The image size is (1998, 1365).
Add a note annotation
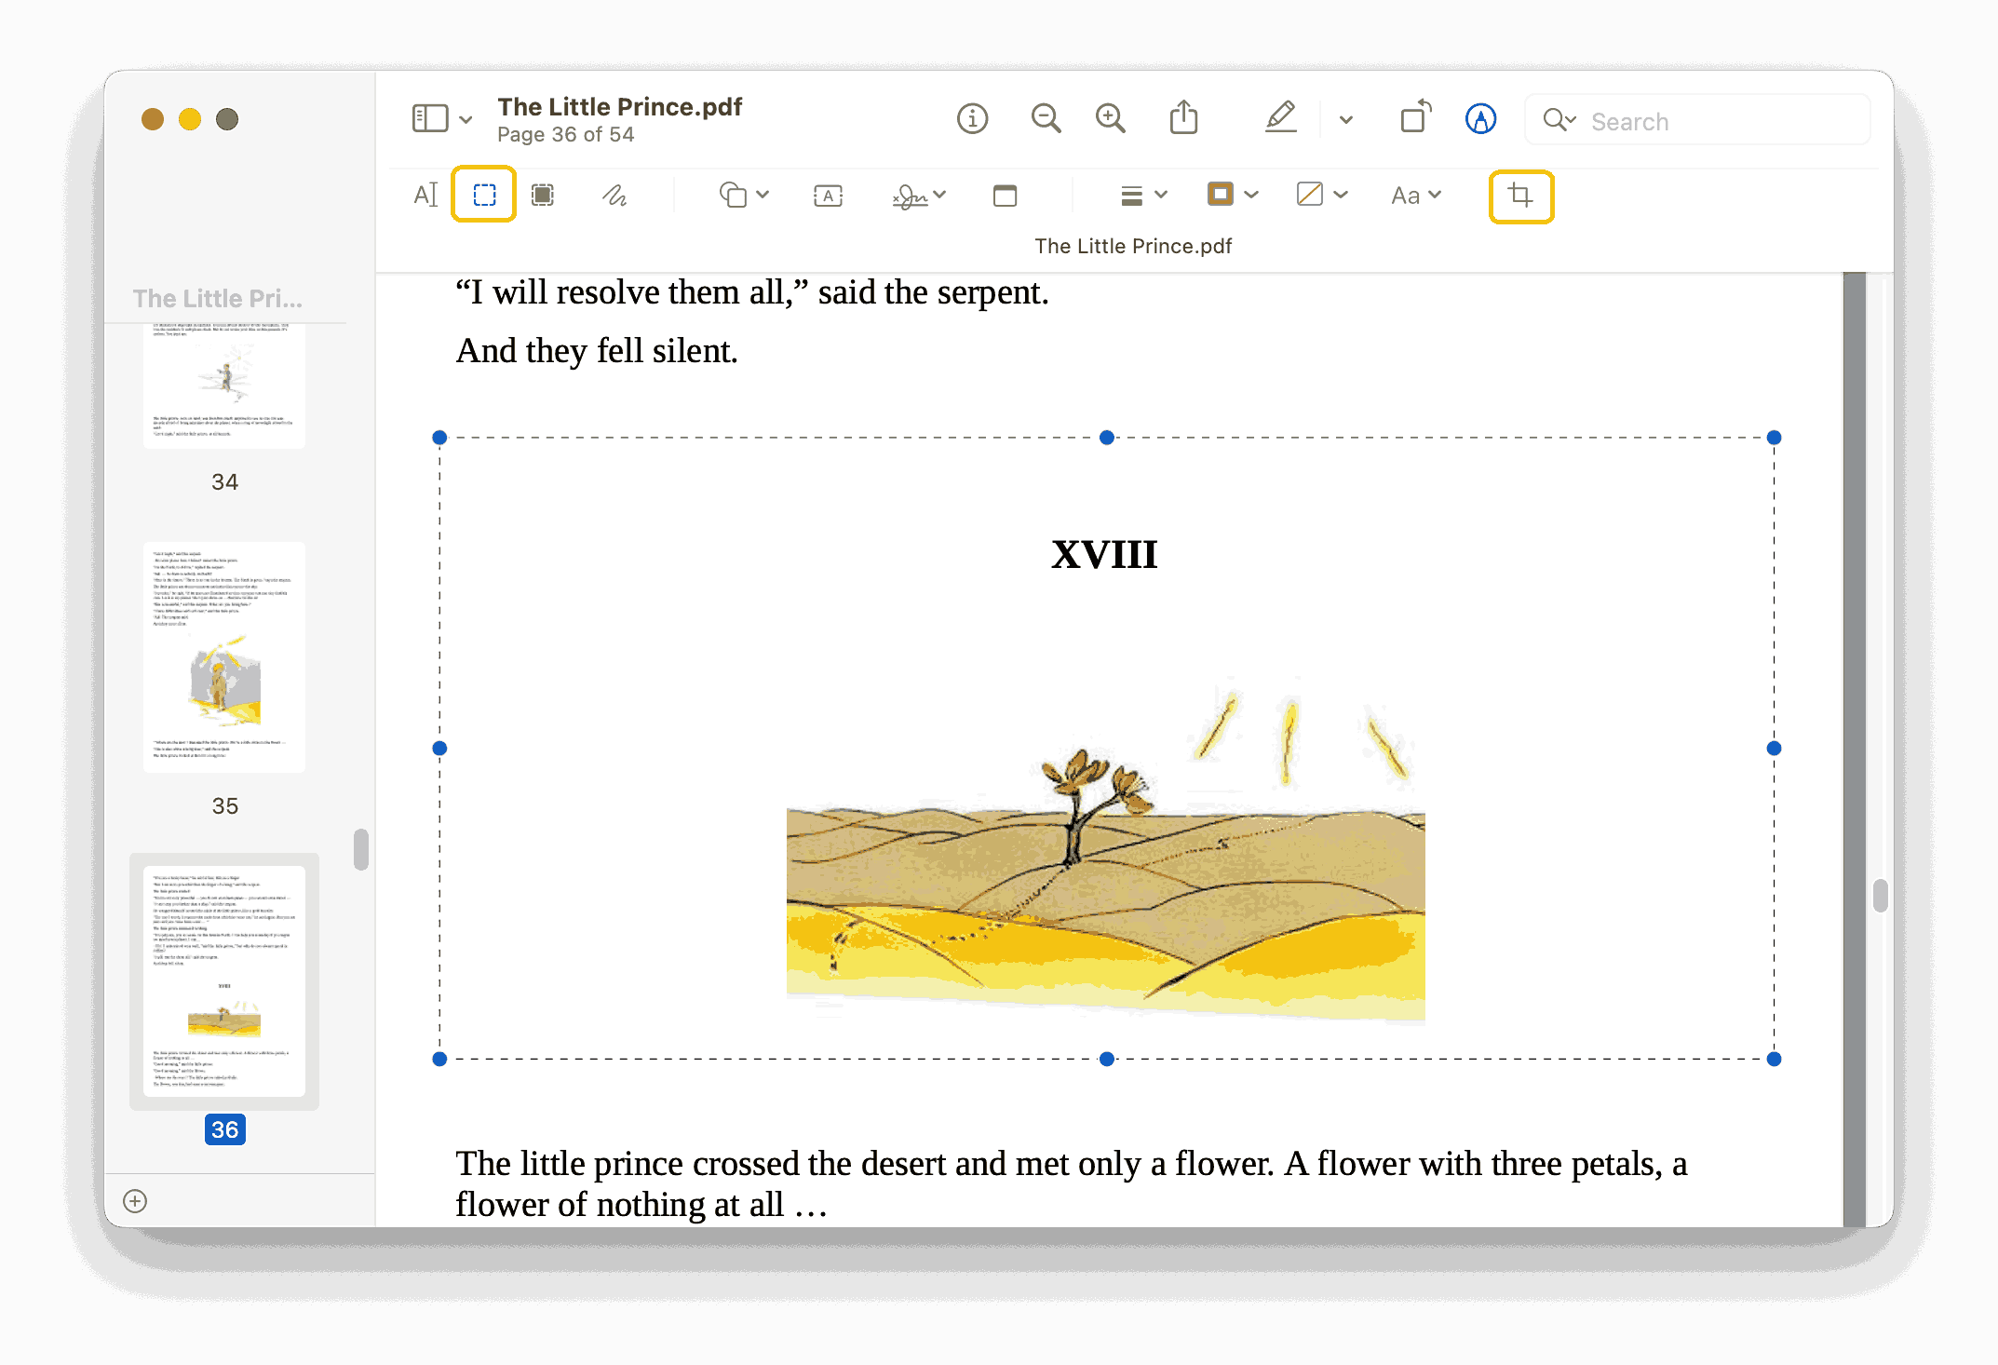[1006, 196]
